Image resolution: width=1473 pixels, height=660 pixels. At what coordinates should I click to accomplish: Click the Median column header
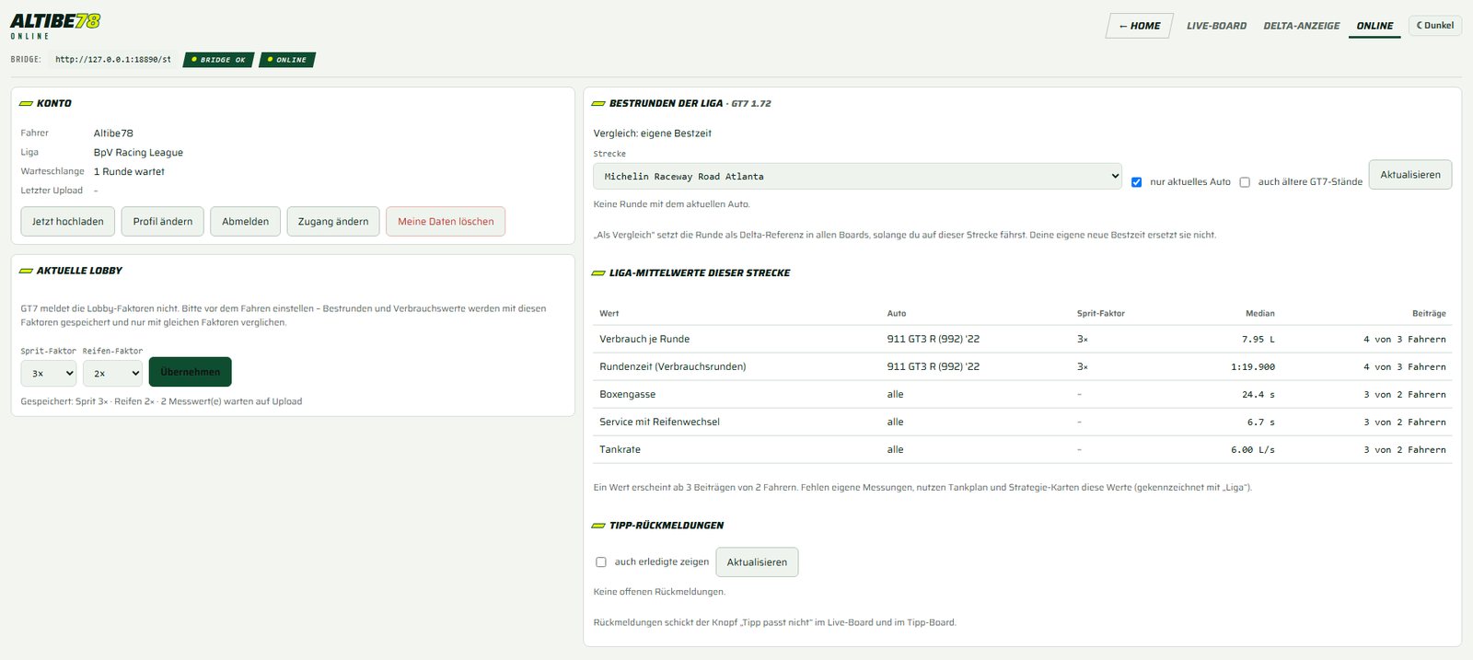point(1260,313)
